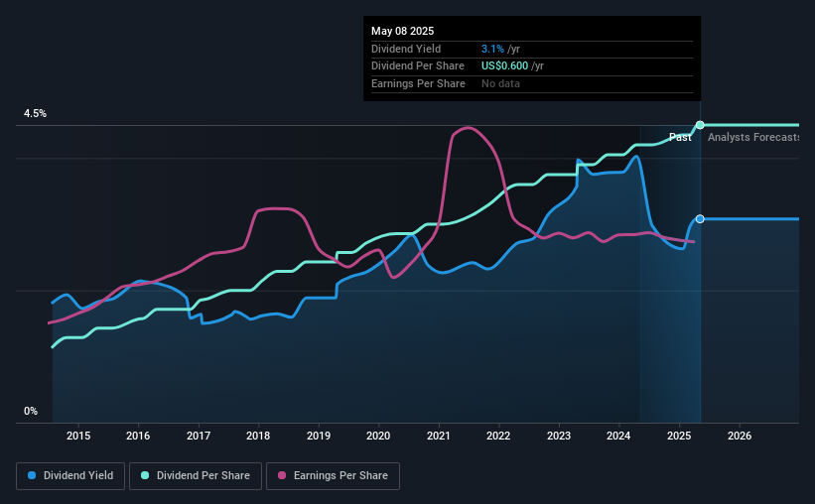Screen dimensions: 815x504
Task: Click the 4.5% y-axis label
Action: [x=36, y=113]
